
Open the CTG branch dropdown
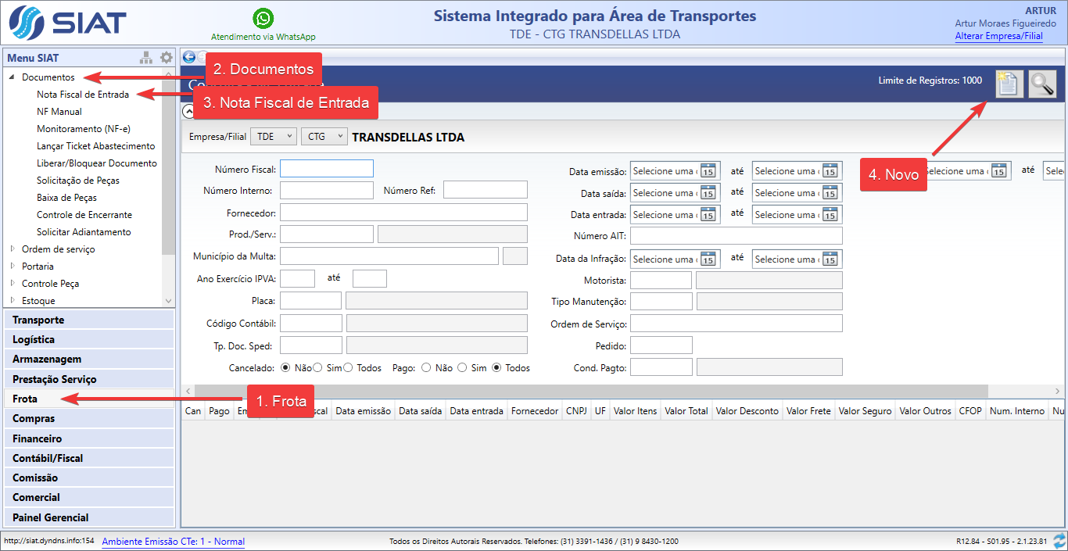pyautogui.click(x=324, y=136)
